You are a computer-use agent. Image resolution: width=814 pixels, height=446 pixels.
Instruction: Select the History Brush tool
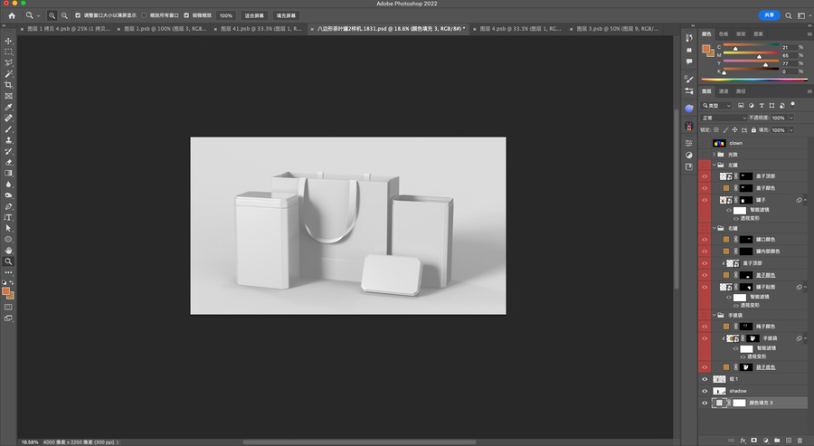click(x=8, y=151)
